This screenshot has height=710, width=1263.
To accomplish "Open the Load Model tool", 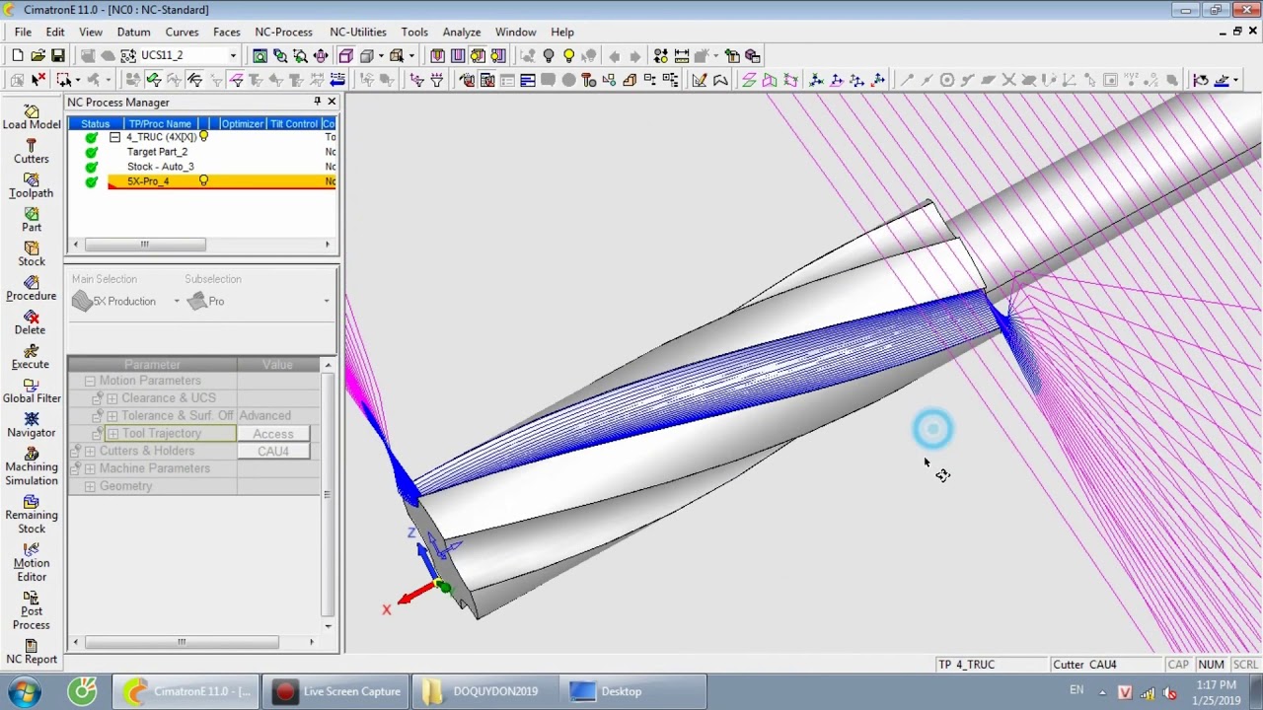I will (32, 117).
